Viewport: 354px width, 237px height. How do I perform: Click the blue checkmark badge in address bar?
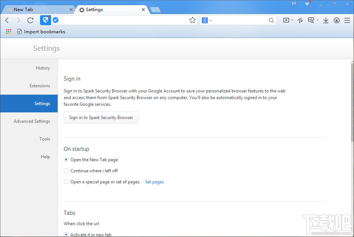(56, 20)
